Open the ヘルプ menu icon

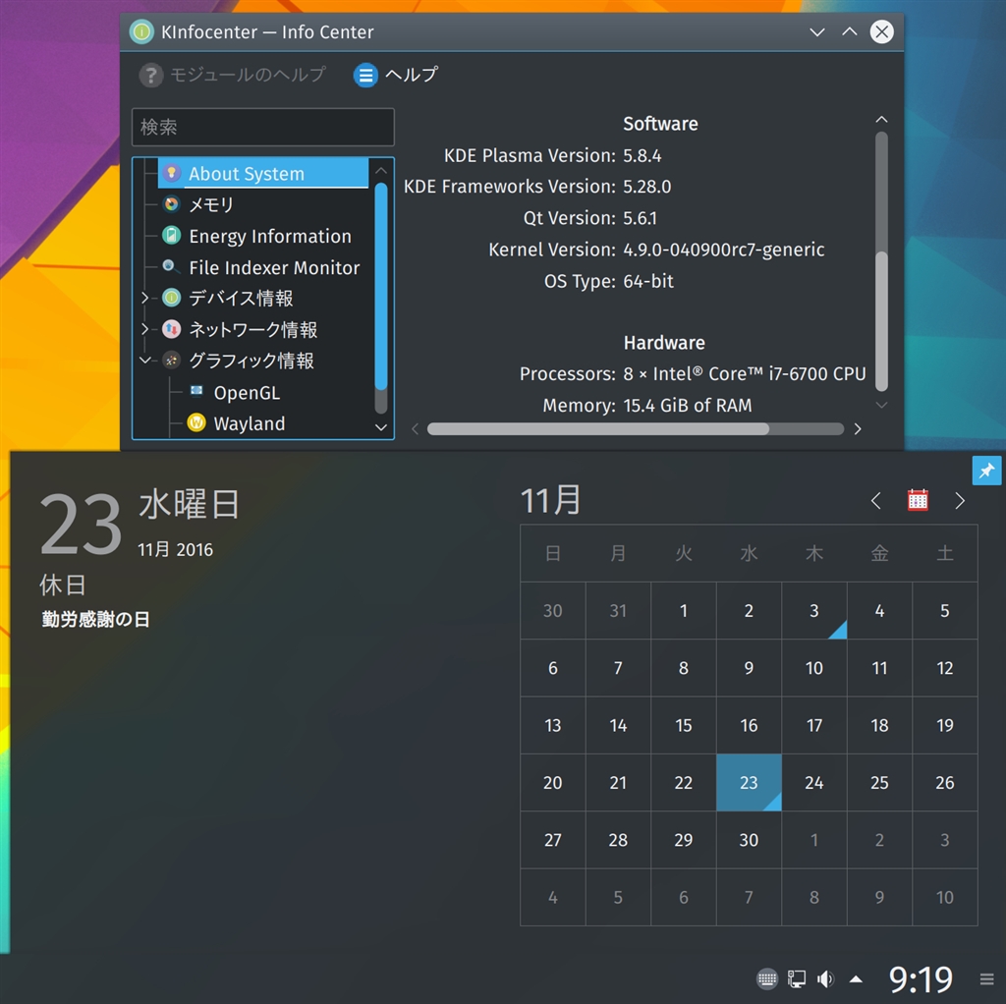point(365,75)
